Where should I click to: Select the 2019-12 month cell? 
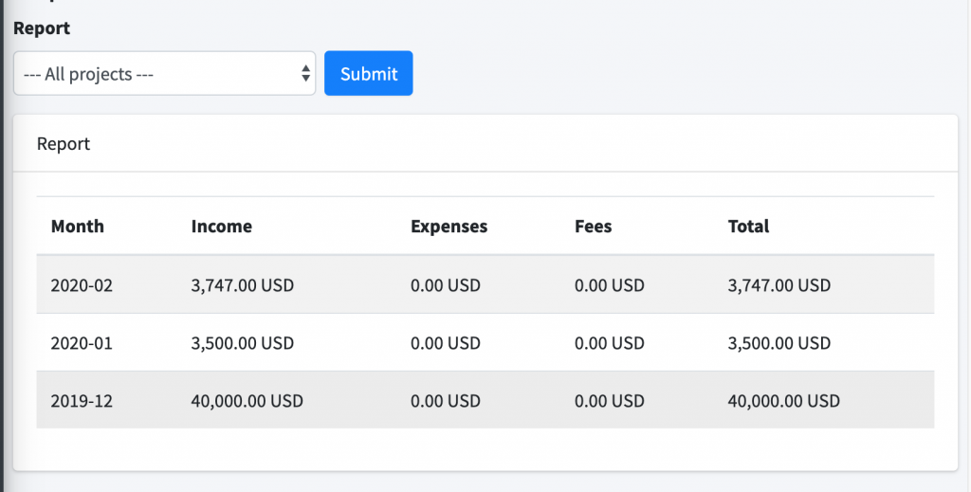[82, 401]
